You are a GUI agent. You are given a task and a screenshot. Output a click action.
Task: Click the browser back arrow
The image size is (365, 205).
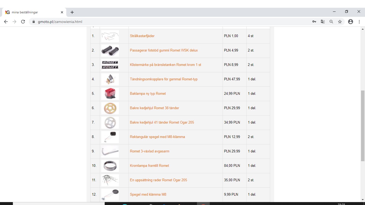6,22
